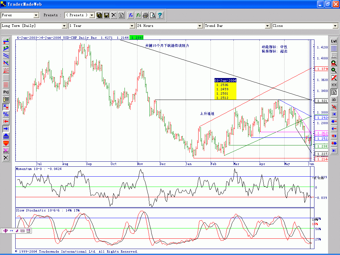Click the printer icon in the toolbar
340x255 pixels.
pyautogui.click(x=145, y=15)
